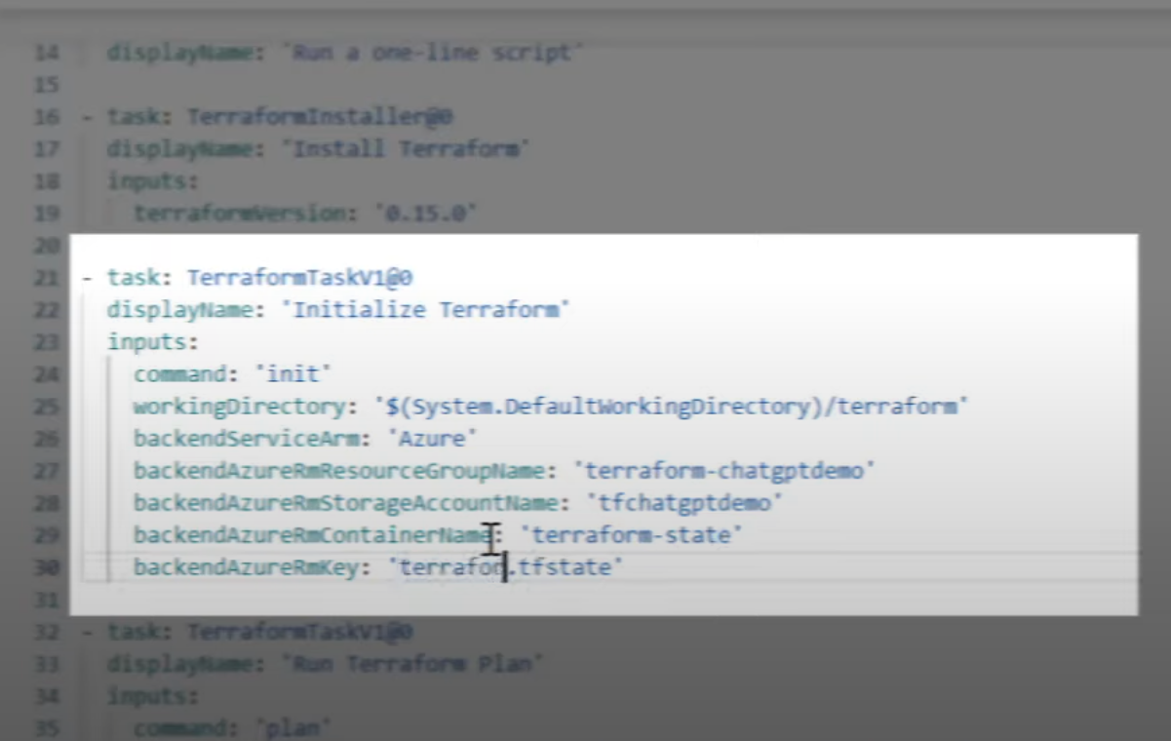
Task: Place cursor in the 'init' command value
Action: click(x=293, y=373)
